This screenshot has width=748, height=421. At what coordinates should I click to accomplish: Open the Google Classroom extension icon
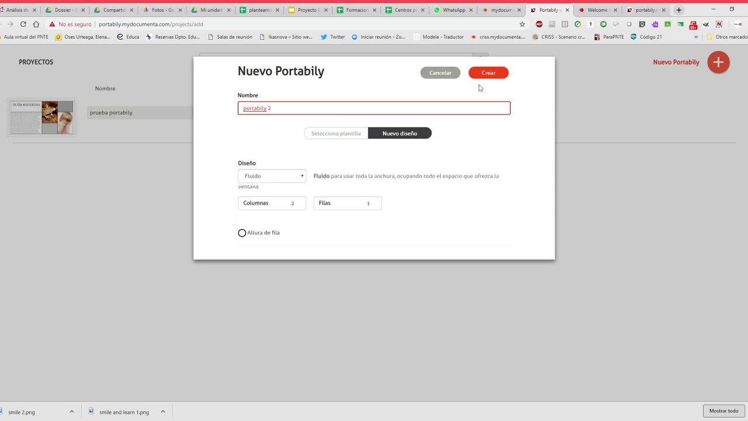tap(667, 24)
